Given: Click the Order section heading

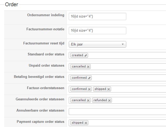Looking at the screenshot, I should (x=12, y=4).
